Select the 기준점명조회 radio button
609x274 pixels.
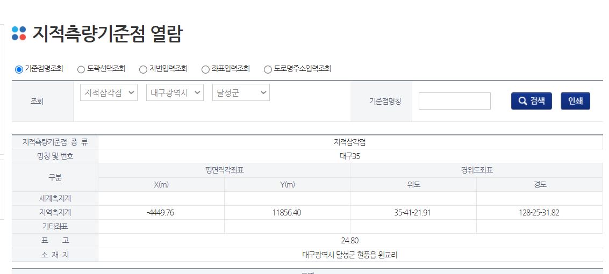19,69
